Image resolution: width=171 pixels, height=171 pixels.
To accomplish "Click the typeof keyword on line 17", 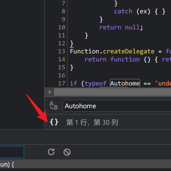I will pos(96,84).
